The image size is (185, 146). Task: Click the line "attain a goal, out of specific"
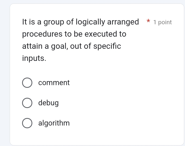point(71,46)
